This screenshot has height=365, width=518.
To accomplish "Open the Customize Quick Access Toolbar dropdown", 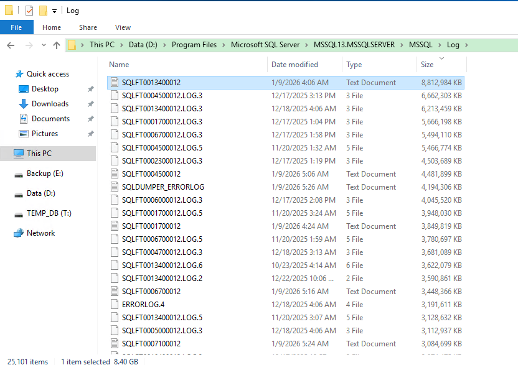I will (55, 11).
